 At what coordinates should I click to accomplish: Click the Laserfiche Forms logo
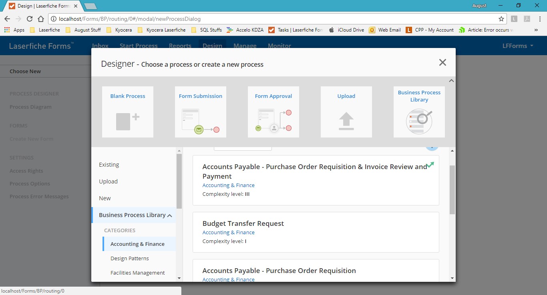pyautogui.click(x=41, y=46)
